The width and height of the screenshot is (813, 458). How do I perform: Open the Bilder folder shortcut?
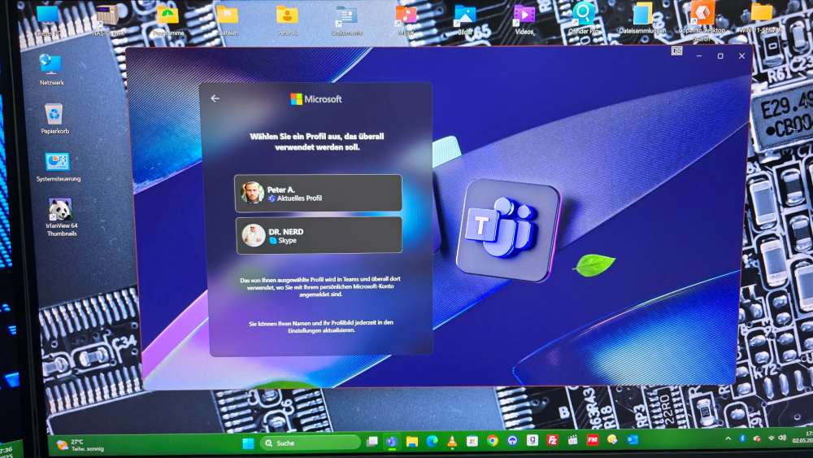tap(464, 20)
